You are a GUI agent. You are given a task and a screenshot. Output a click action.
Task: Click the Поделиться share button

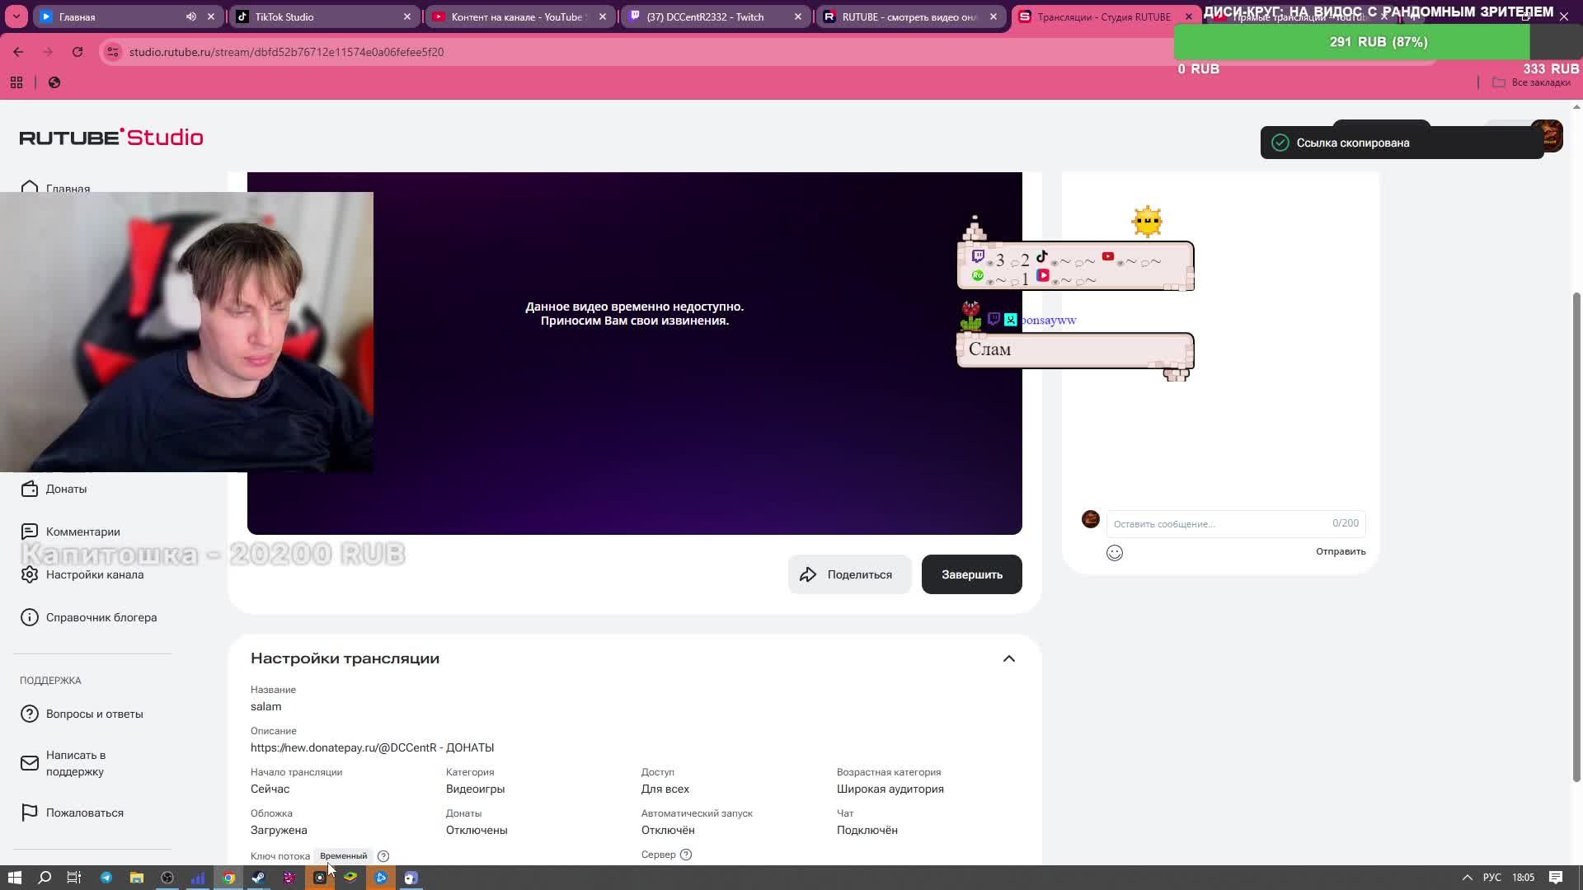pyautogui.click(x=848, y=574)
